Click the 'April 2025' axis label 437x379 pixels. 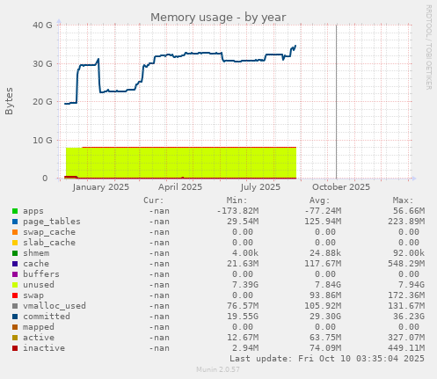pos(180,187)
